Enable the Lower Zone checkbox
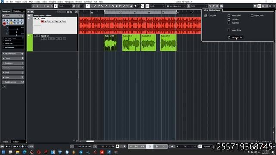Image resolution: width=276 pixels, height=155 pixels. pyautogui.click(x=229, y=30)
